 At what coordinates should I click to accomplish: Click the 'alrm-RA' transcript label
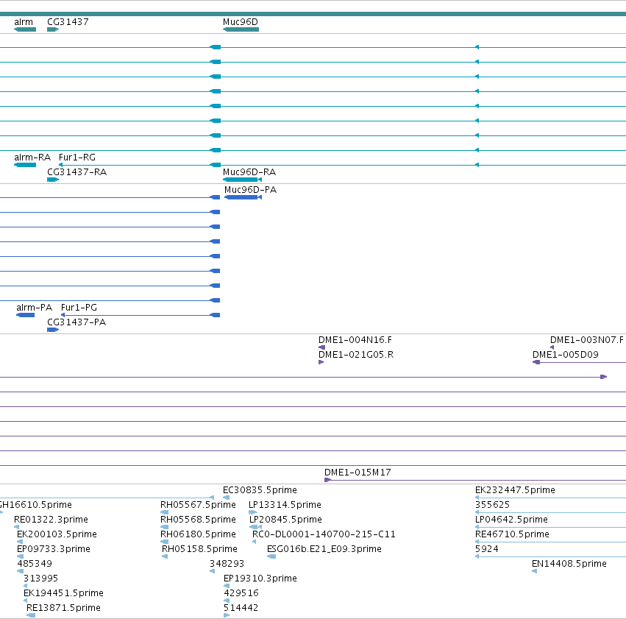pyautogui.click(x=32, y=158)
